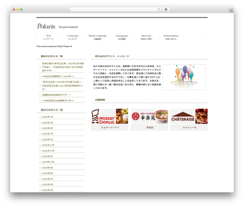Navigate to the Information page

171,37
